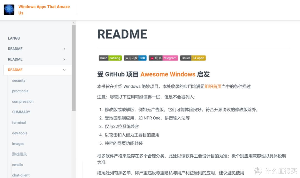Open SUMMARY from the sidebar
Viewport: 300px width, 178px height.
21,112
